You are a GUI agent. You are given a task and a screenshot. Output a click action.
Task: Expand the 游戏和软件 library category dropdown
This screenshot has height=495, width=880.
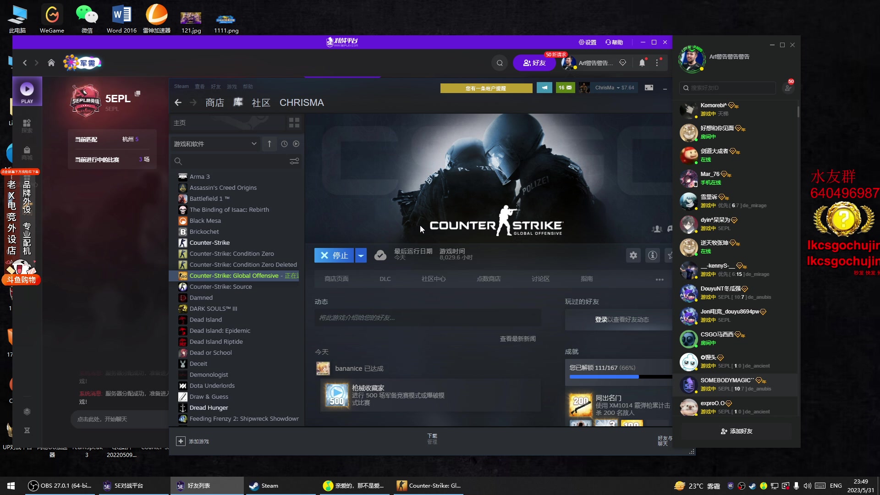click(x=215, y=144)
